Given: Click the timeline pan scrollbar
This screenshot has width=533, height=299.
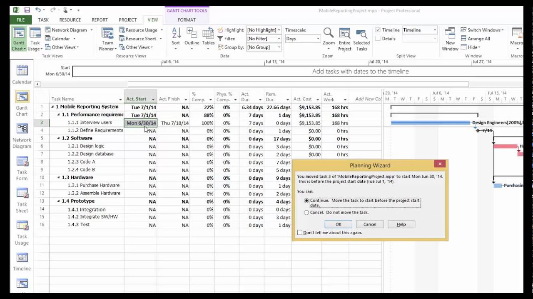Looking at the screenshot, I should (x=298, y=84).
